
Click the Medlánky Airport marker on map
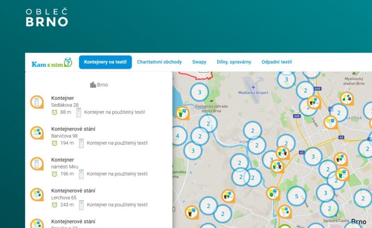coord(253,88)
